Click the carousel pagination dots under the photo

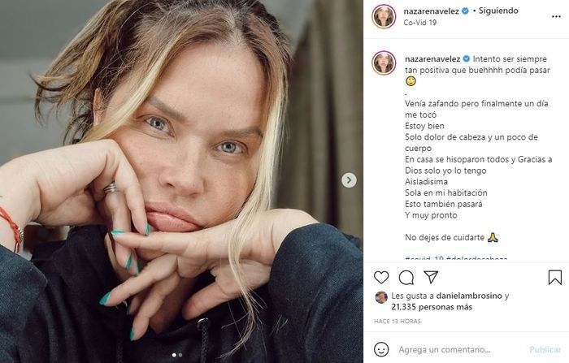(182, 355)
